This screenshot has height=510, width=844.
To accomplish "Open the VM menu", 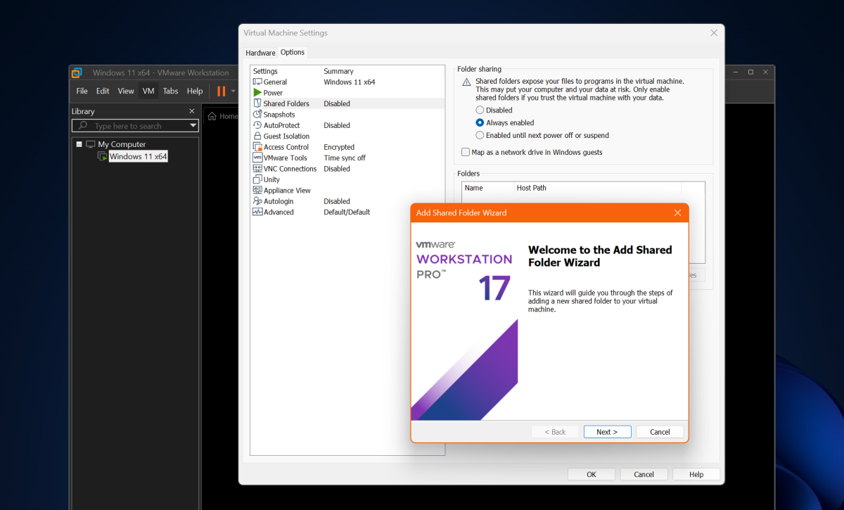I will [148, 91].
